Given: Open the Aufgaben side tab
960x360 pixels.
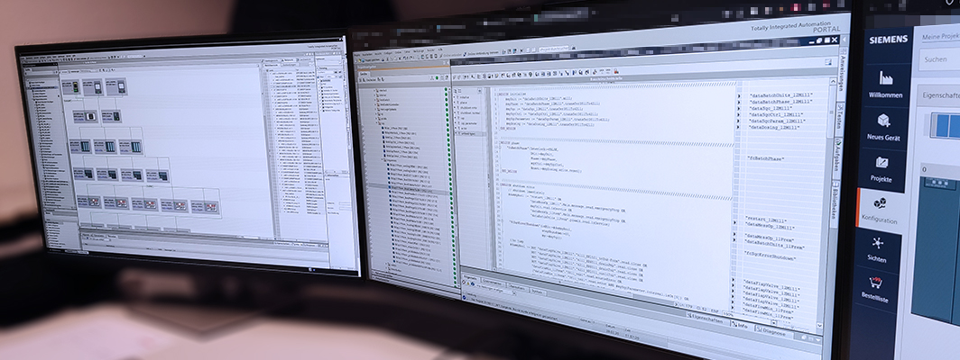Looking at the screenshot, I should [838, 156].
